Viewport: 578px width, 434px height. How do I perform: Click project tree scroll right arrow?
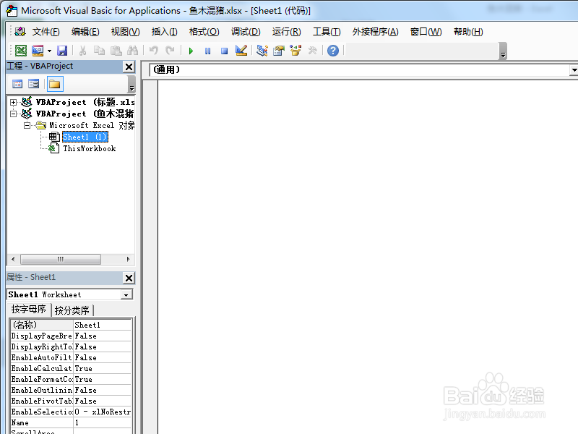128,259
